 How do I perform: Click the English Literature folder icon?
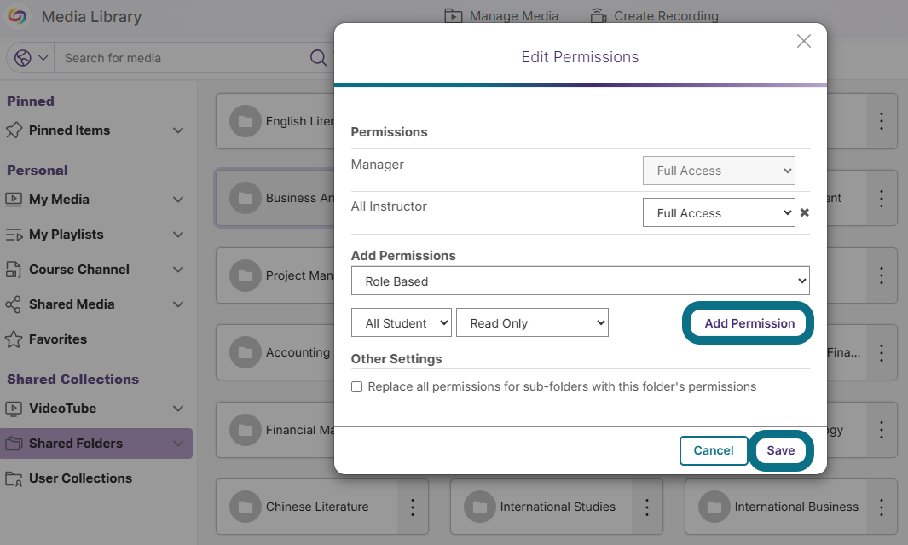(x=246, y=121)
